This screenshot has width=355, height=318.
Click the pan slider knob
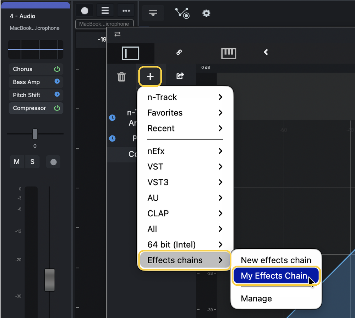tap(35, 134)
